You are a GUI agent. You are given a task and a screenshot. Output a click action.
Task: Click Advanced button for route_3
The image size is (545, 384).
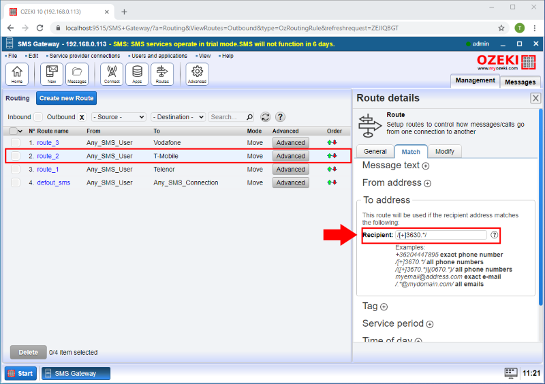291,142
